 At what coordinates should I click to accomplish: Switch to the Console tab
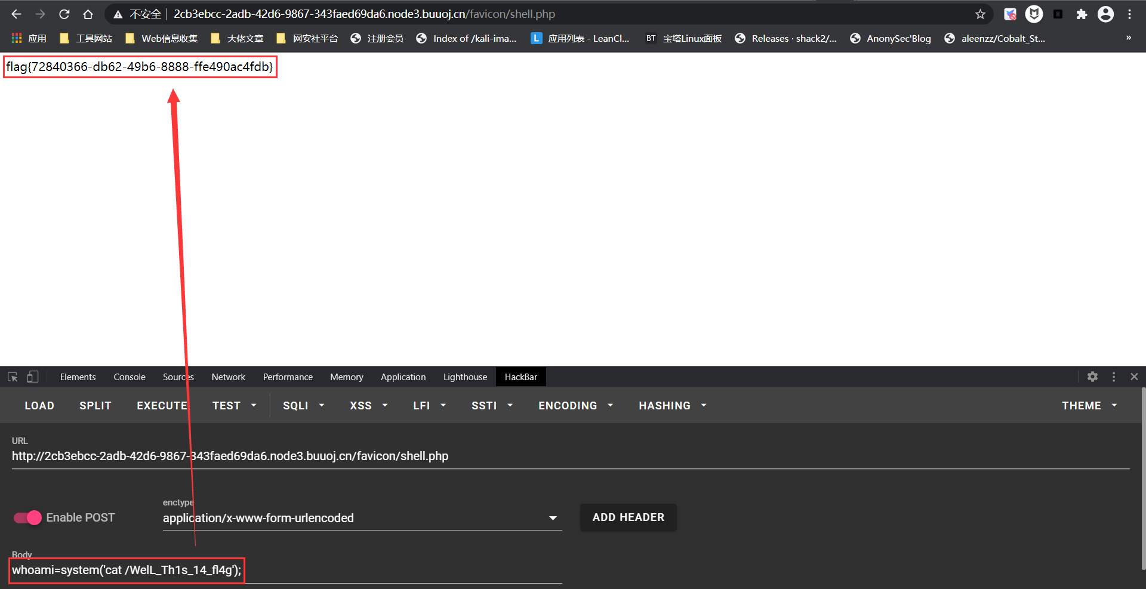coord(130,377)
